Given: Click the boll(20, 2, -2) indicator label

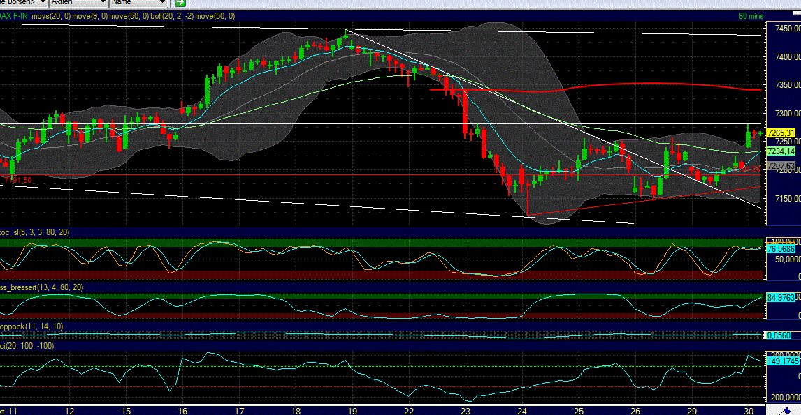Looking at the screenshot, I should tap(172, 16).
